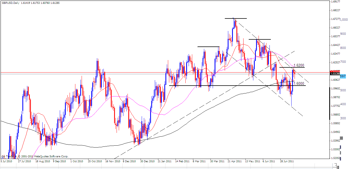Select the horizontal line above the March 2011 highs
Image resolution: width=350 pixels, height=169 pixels.
[208, 47]
